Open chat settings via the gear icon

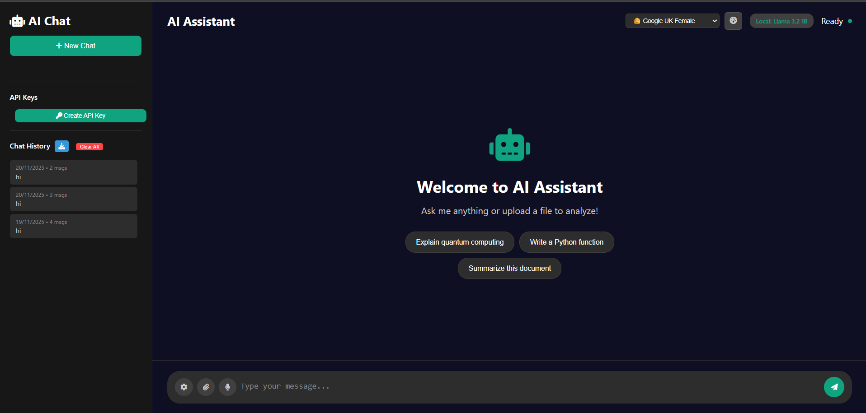point(184,387)
